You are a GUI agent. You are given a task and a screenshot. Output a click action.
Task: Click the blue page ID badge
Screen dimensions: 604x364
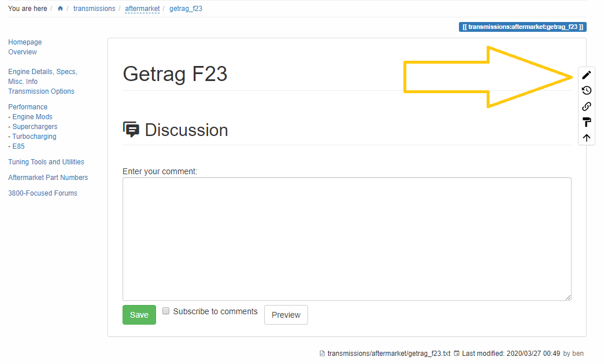[x=523, y=27]
